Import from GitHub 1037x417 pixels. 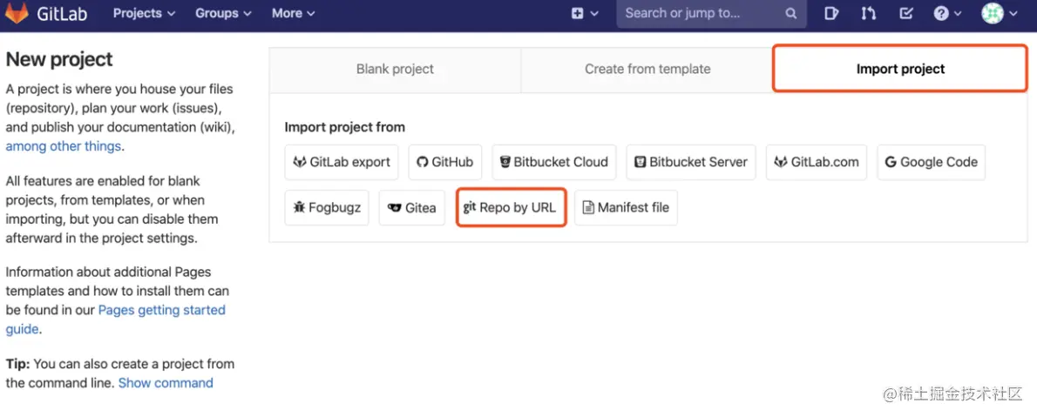click(444, 162)
